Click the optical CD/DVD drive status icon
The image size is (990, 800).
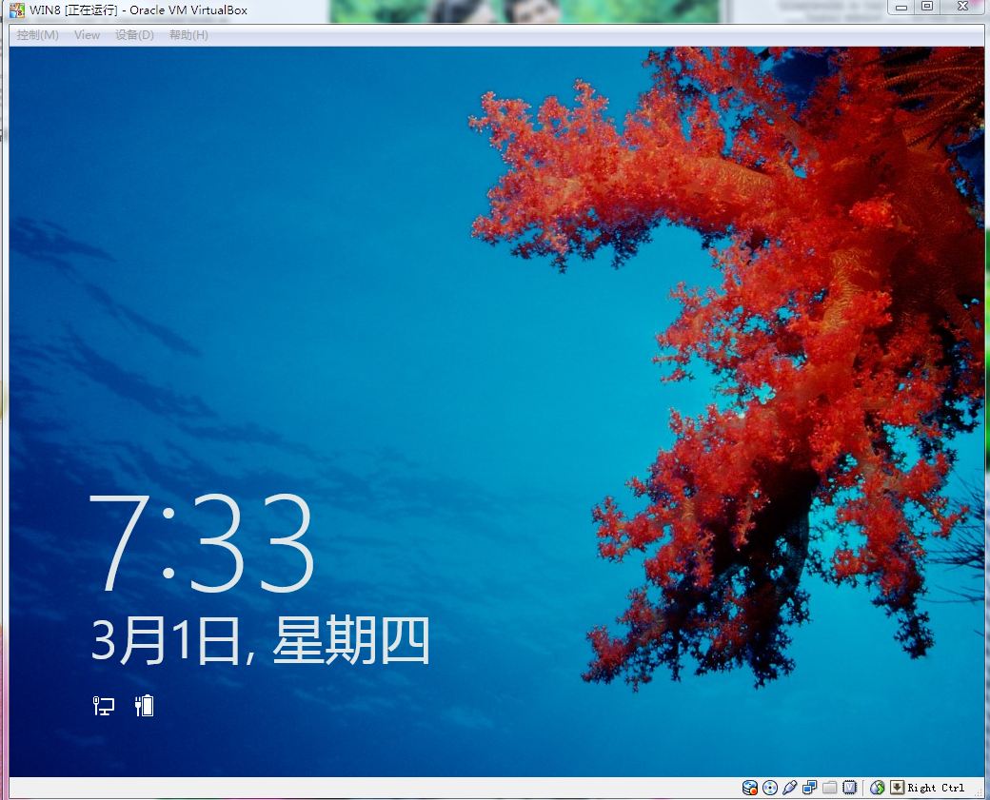click(x=770, y=788)
